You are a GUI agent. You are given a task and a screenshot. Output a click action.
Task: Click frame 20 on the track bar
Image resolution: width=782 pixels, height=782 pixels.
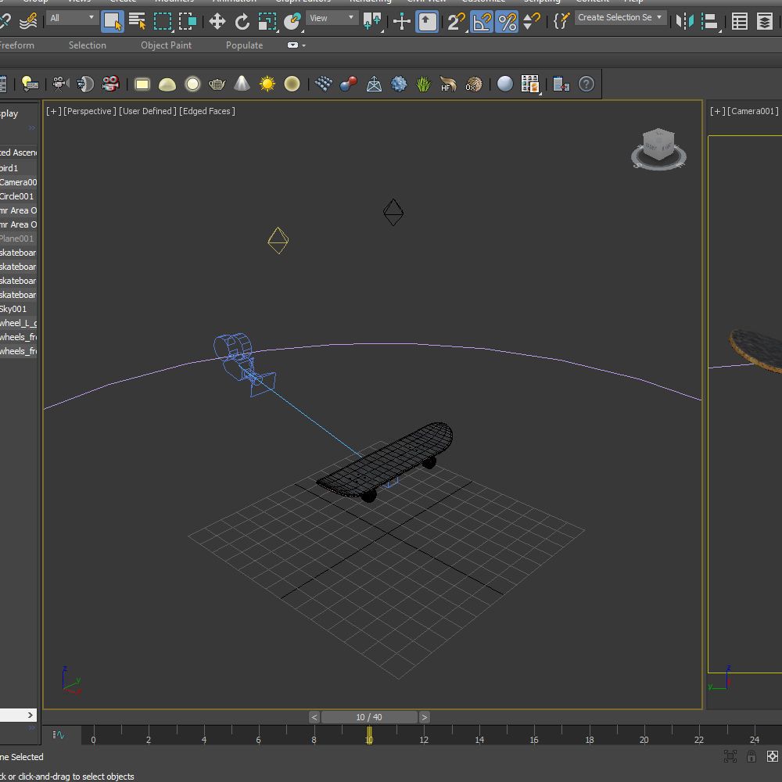(644, 736)
